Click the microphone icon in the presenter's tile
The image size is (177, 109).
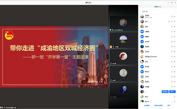(113, 30)
